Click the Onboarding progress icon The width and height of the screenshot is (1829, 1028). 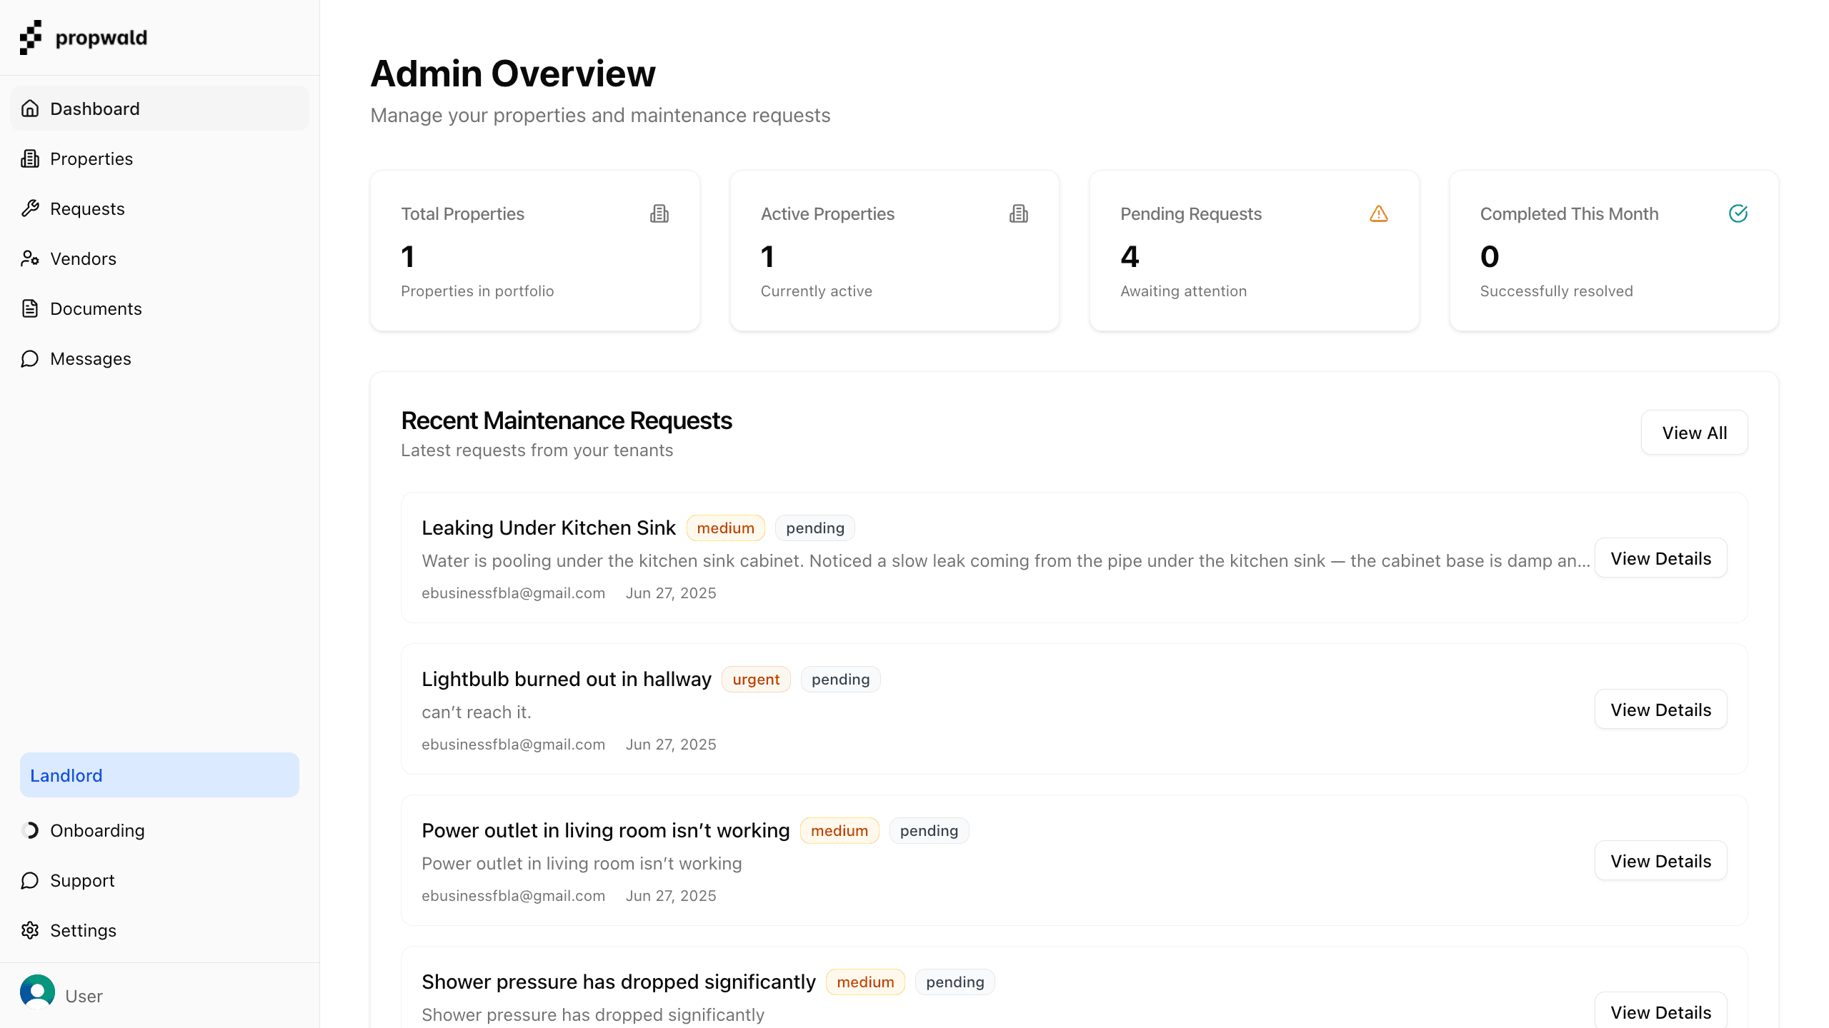(30, 830)
